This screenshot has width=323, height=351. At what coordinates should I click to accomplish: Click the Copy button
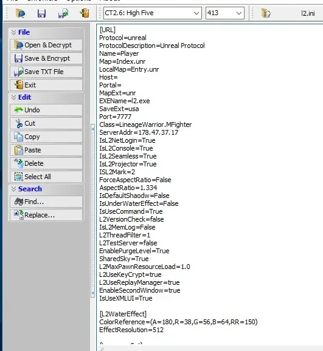coord(46,137)
